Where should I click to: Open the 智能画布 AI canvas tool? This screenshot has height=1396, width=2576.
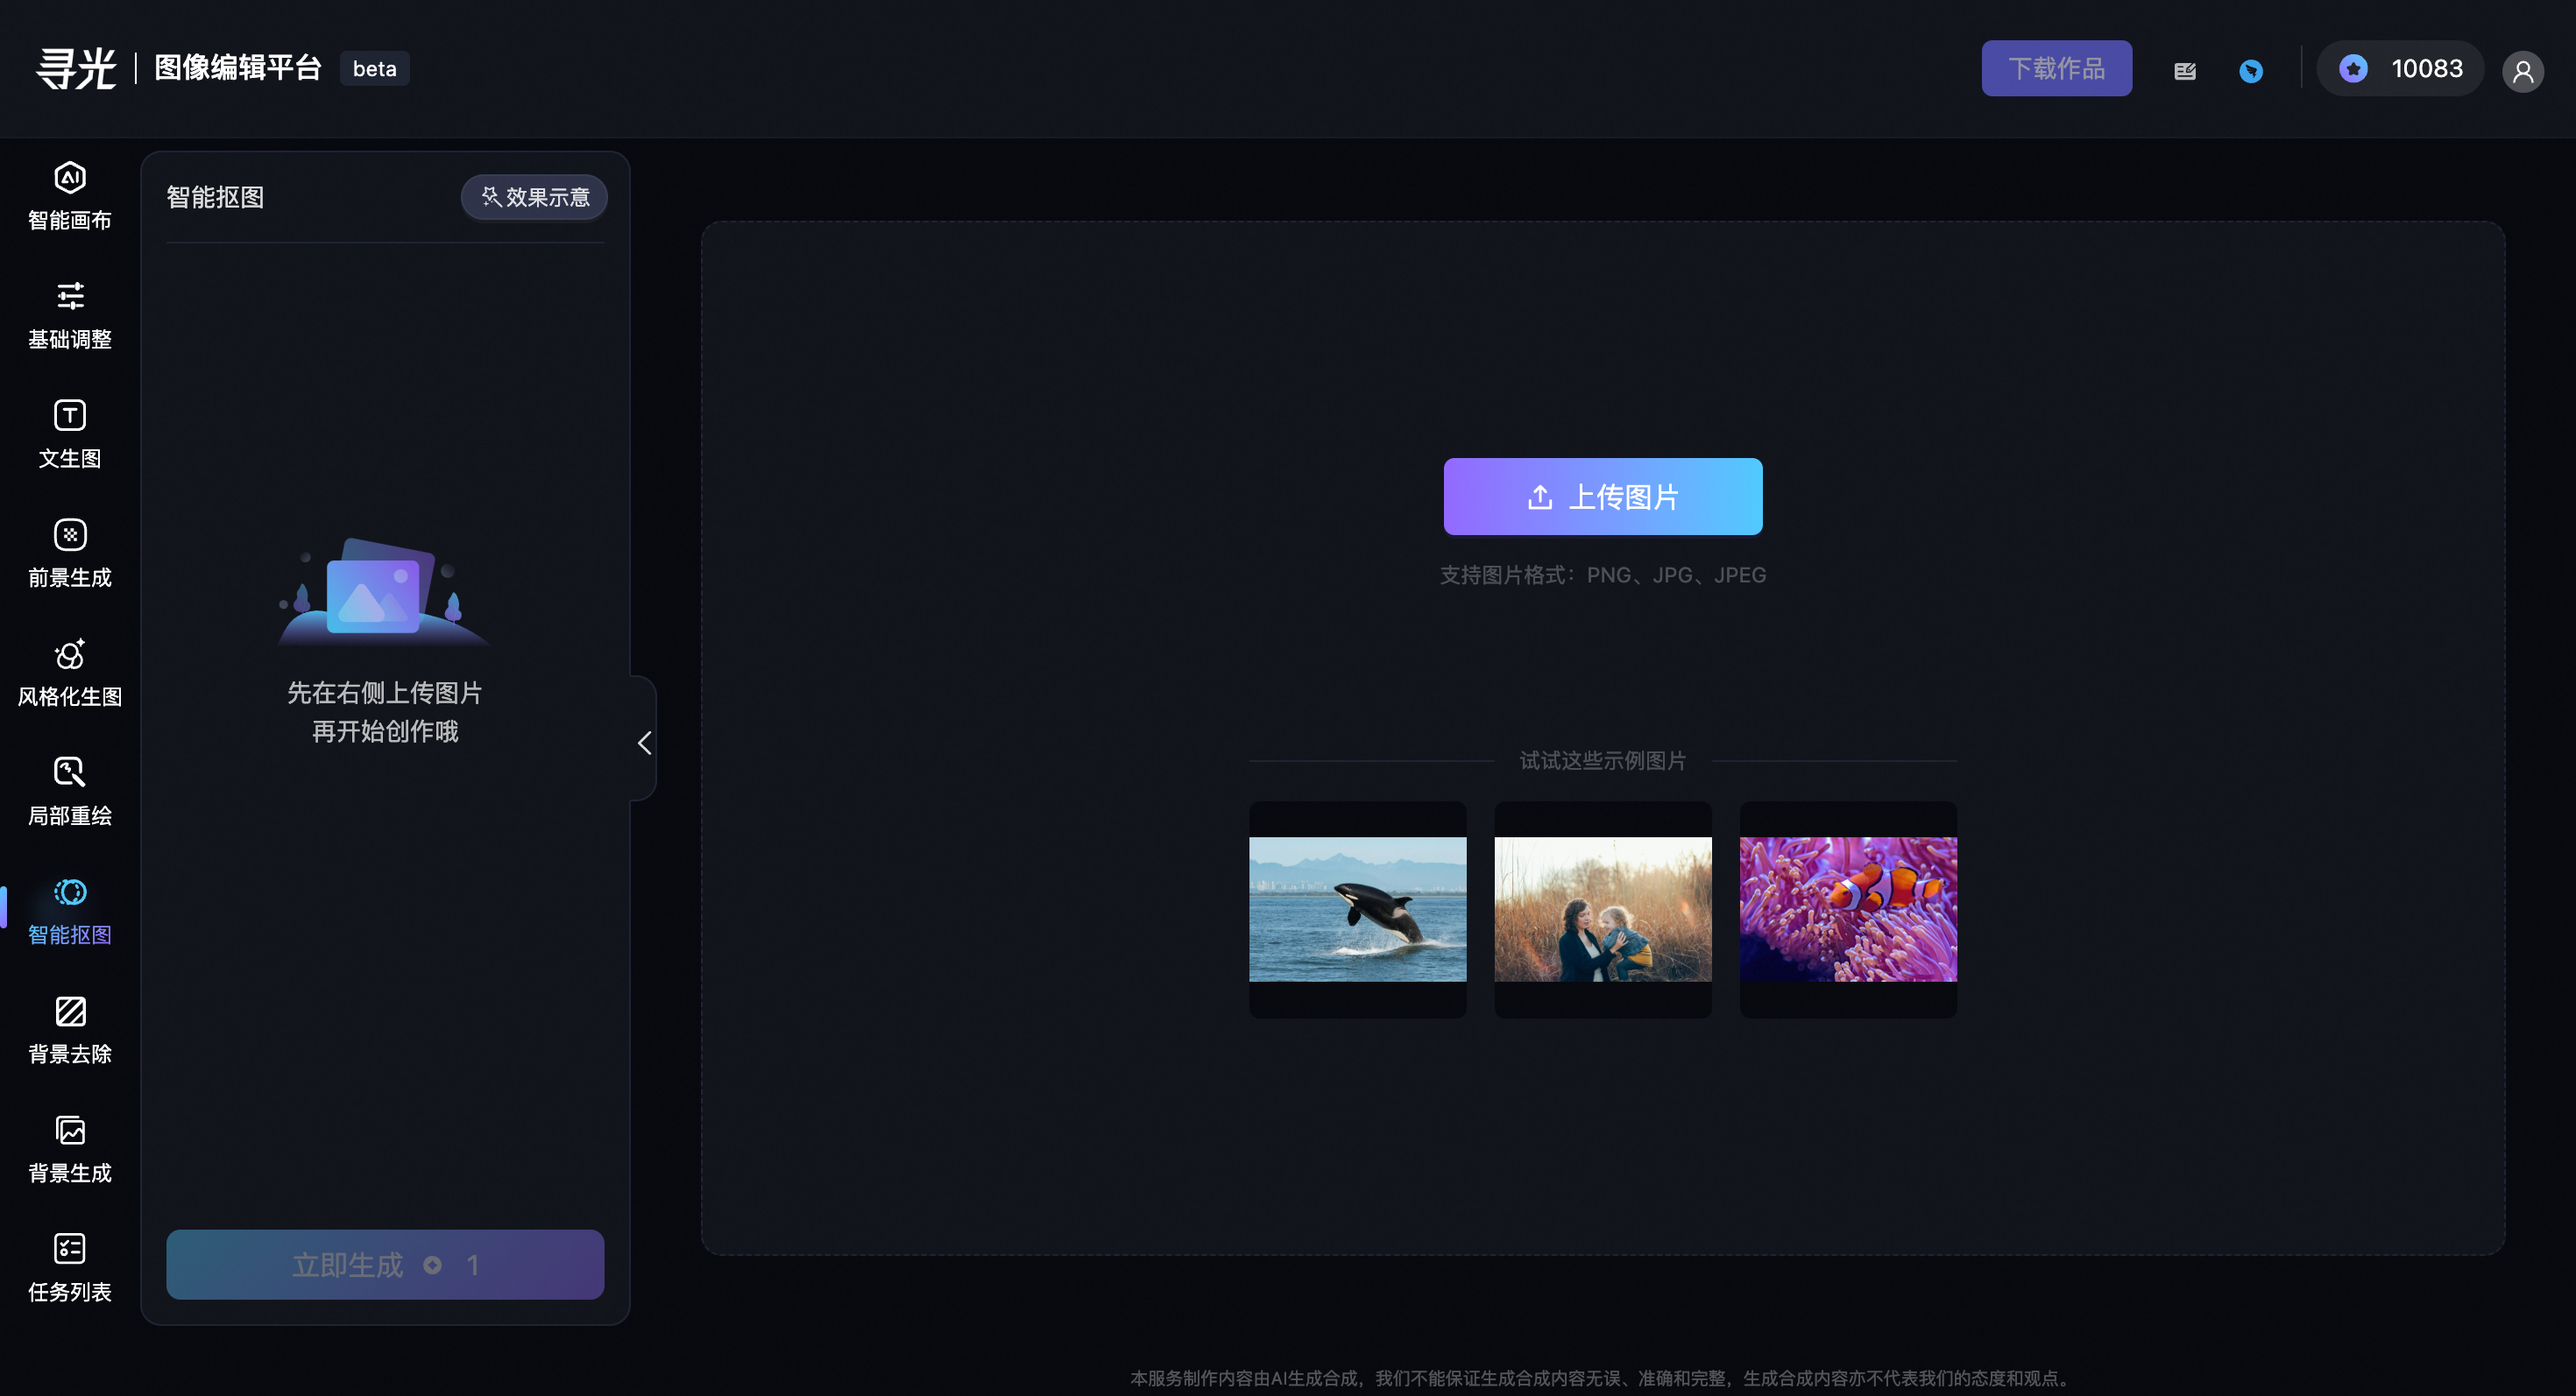click(x=70, y=196)
